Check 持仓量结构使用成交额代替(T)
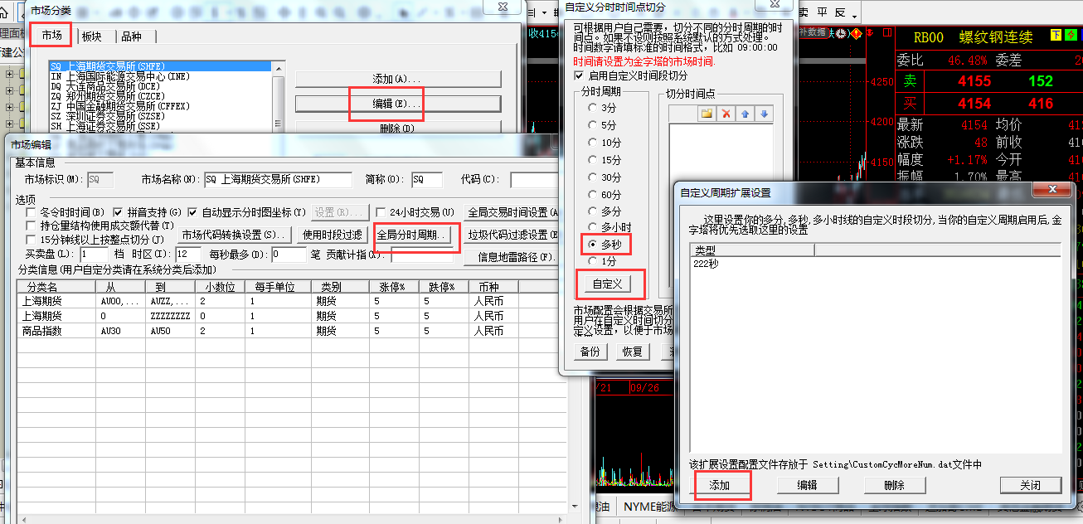Screen dimensions: 1083x524 (x=32, y=226)
